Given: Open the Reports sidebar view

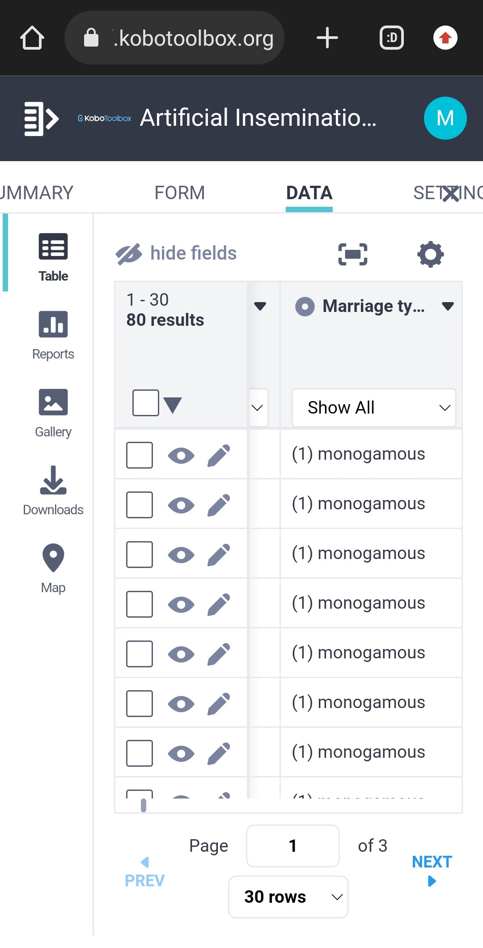Looking at the screenshot, I should click(53, 335).
